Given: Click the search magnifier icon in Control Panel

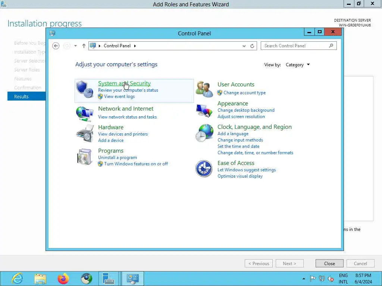Looking at the screenshot, I should click(331, 45).
